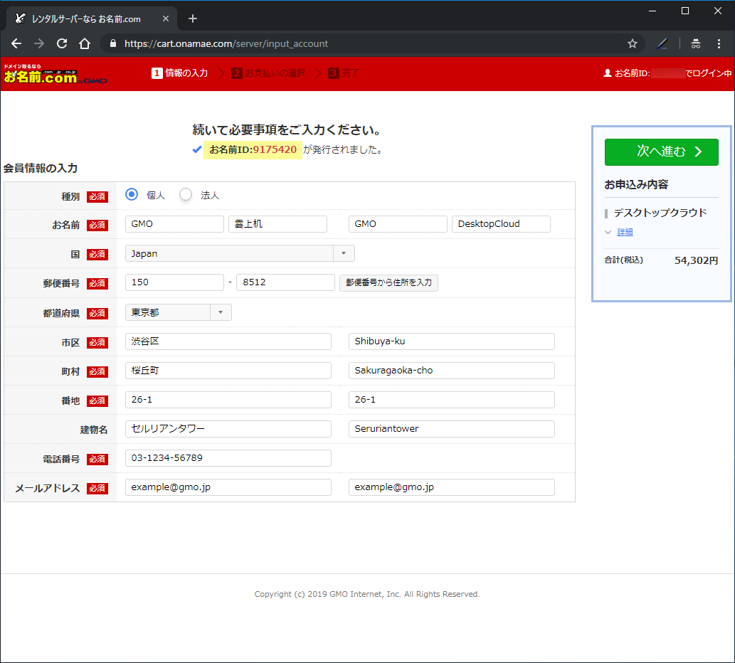
Task: Click the 桜丘町 town field
Action: (x=228, y=371)
